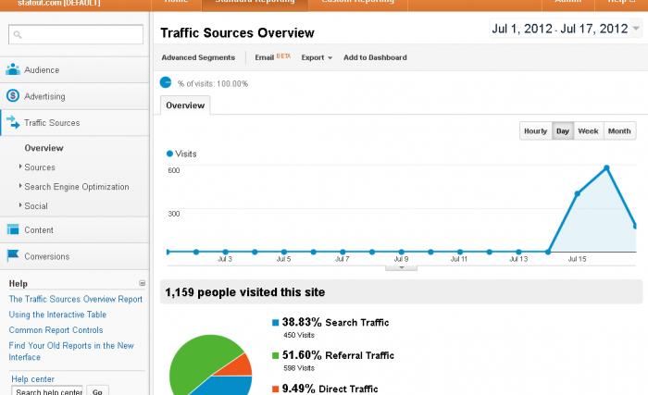648x395 pixels.
Task: Open the Conversions section
Action: pyautogui.click(x=74, y=256)
